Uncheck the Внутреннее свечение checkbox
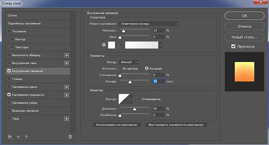 pos(9,71)
